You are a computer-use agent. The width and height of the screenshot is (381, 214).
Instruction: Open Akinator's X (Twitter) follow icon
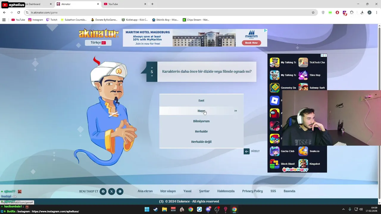(x=111, y=191)
